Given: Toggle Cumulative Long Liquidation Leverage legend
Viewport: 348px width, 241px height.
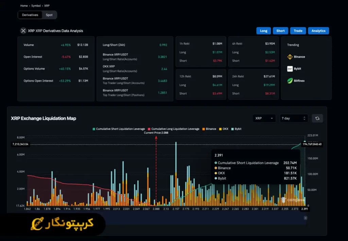Looking at the screenshot, I should 173,129.
